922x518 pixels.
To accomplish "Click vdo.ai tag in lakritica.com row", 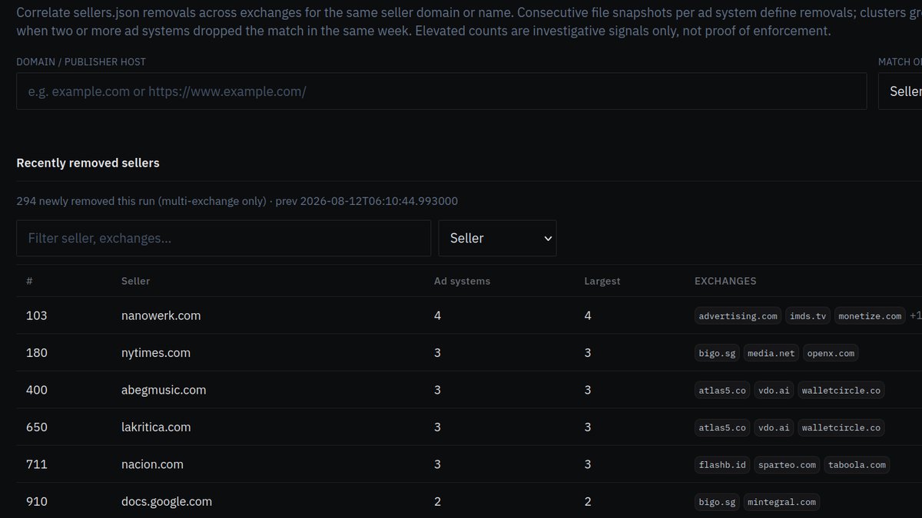I will tap(774, 427).
